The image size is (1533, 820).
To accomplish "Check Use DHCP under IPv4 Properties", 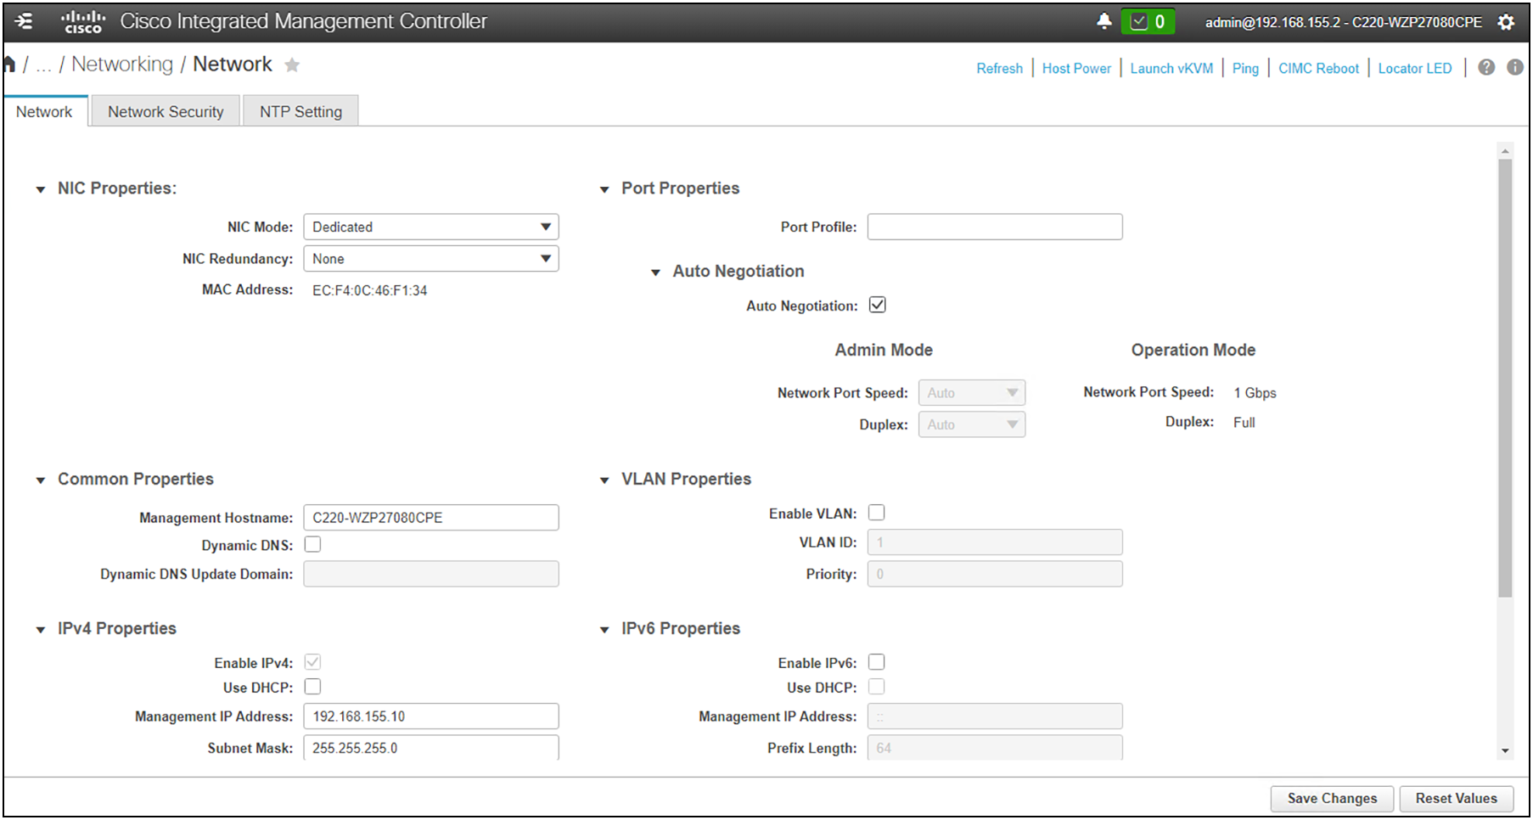I will (x=312, y=687).
